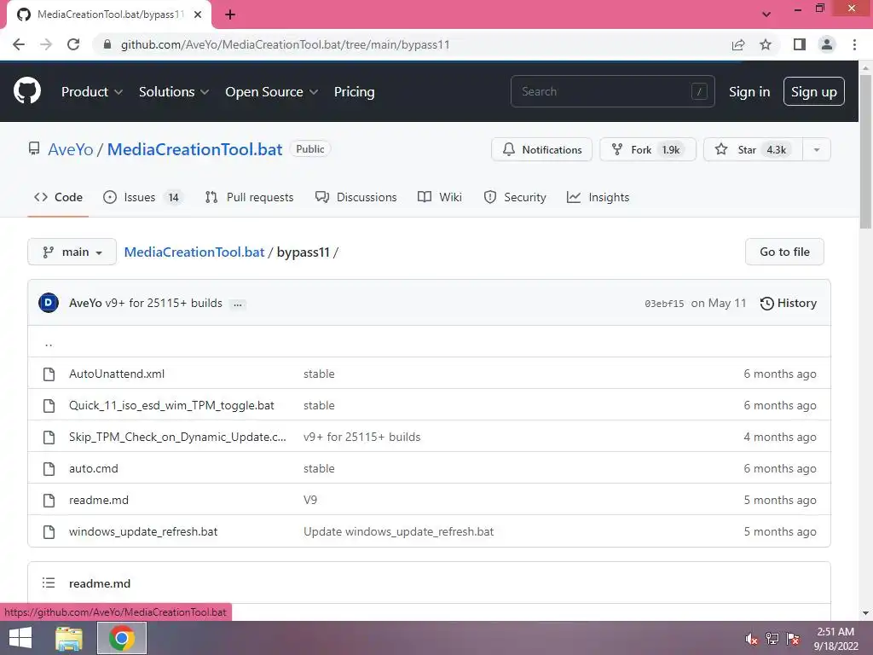Open a new tab with plus icon
Screen dimensions: 873x655
pyautogui.click(x=230, y=14)
